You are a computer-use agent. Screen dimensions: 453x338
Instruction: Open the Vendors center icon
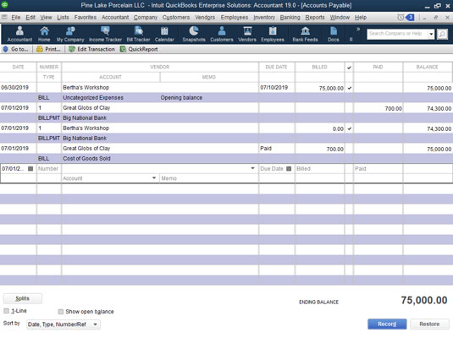pos(247,34)
